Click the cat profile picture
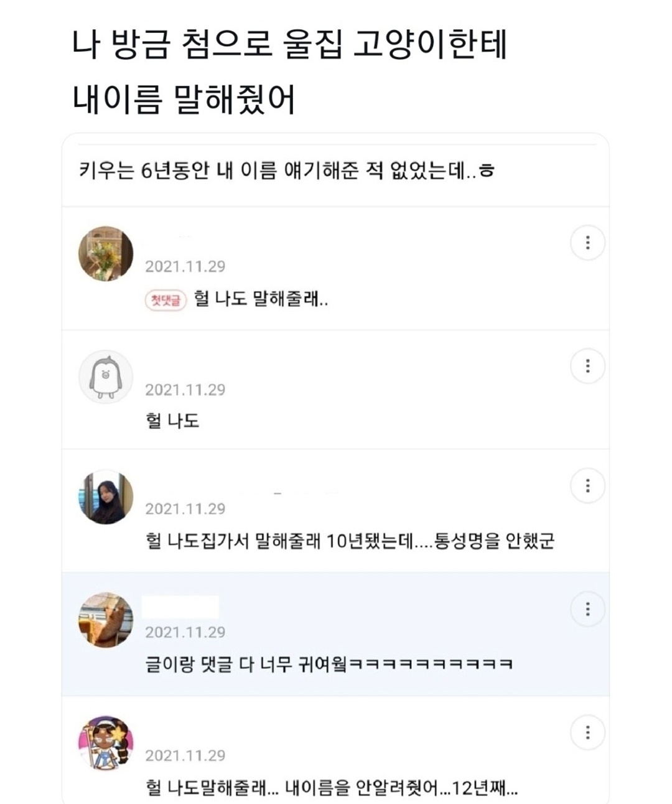This screenshot has width=672, height=804. [x=106, y=620]
